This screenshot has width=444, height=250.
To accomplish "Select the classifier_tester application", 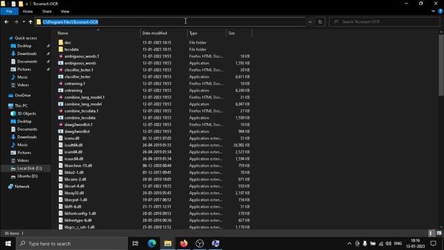I will pos(77,77).
